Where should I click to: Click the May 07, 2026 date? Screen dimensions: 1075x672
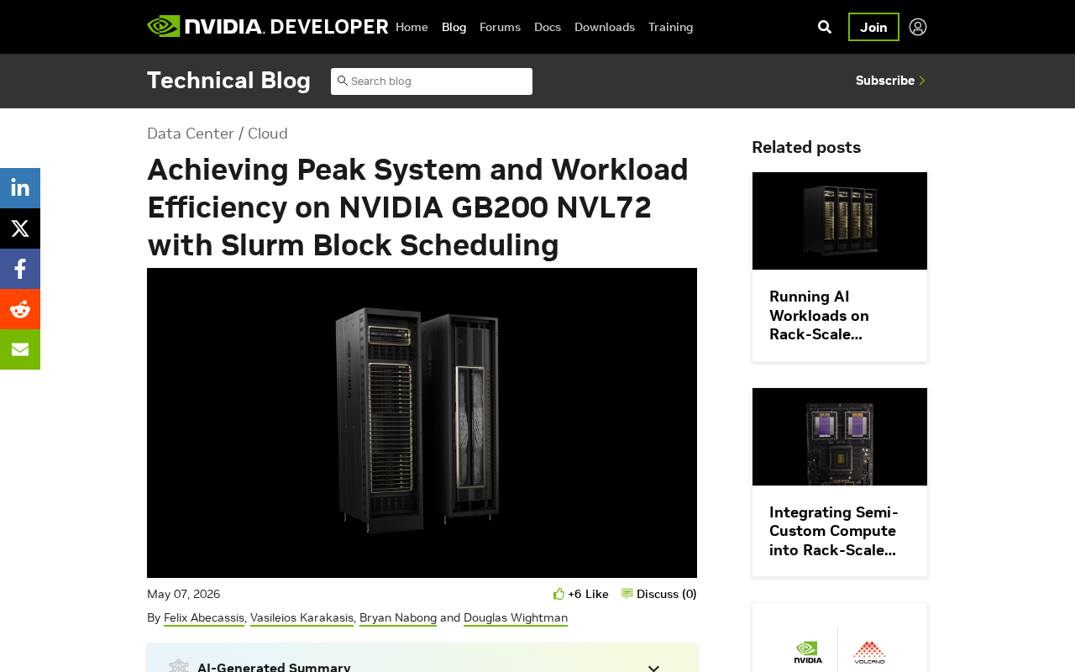click(184, 594)
